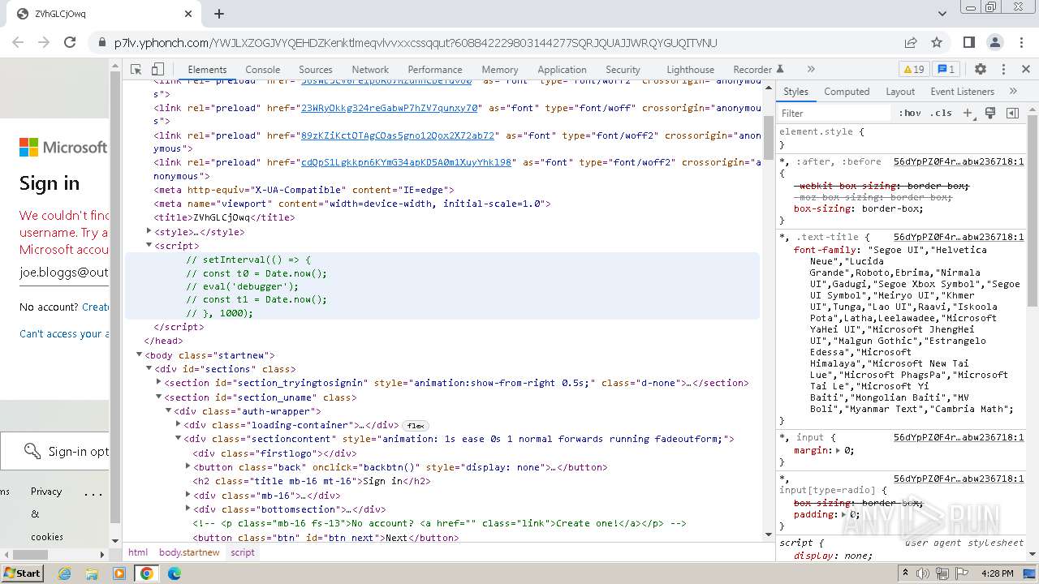Open a new browser tab
This screenshot has width=1039, height=584.
219,14
